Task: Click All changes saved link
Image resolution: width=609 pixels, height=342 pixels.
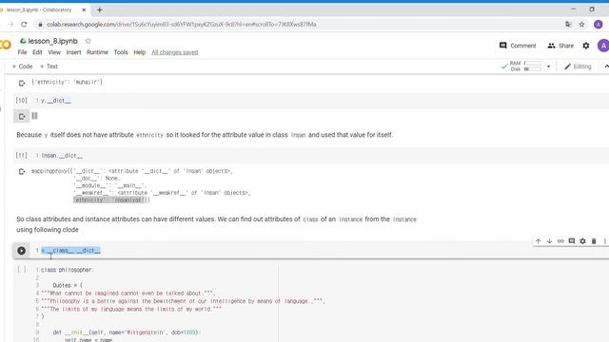Action: 175,52
